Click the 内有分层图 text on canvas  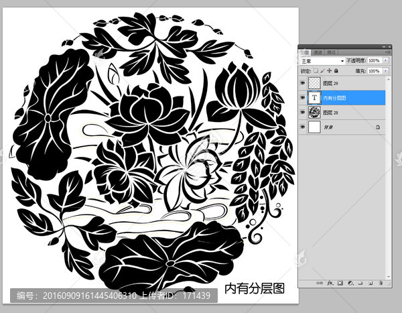tap(255, 288)
